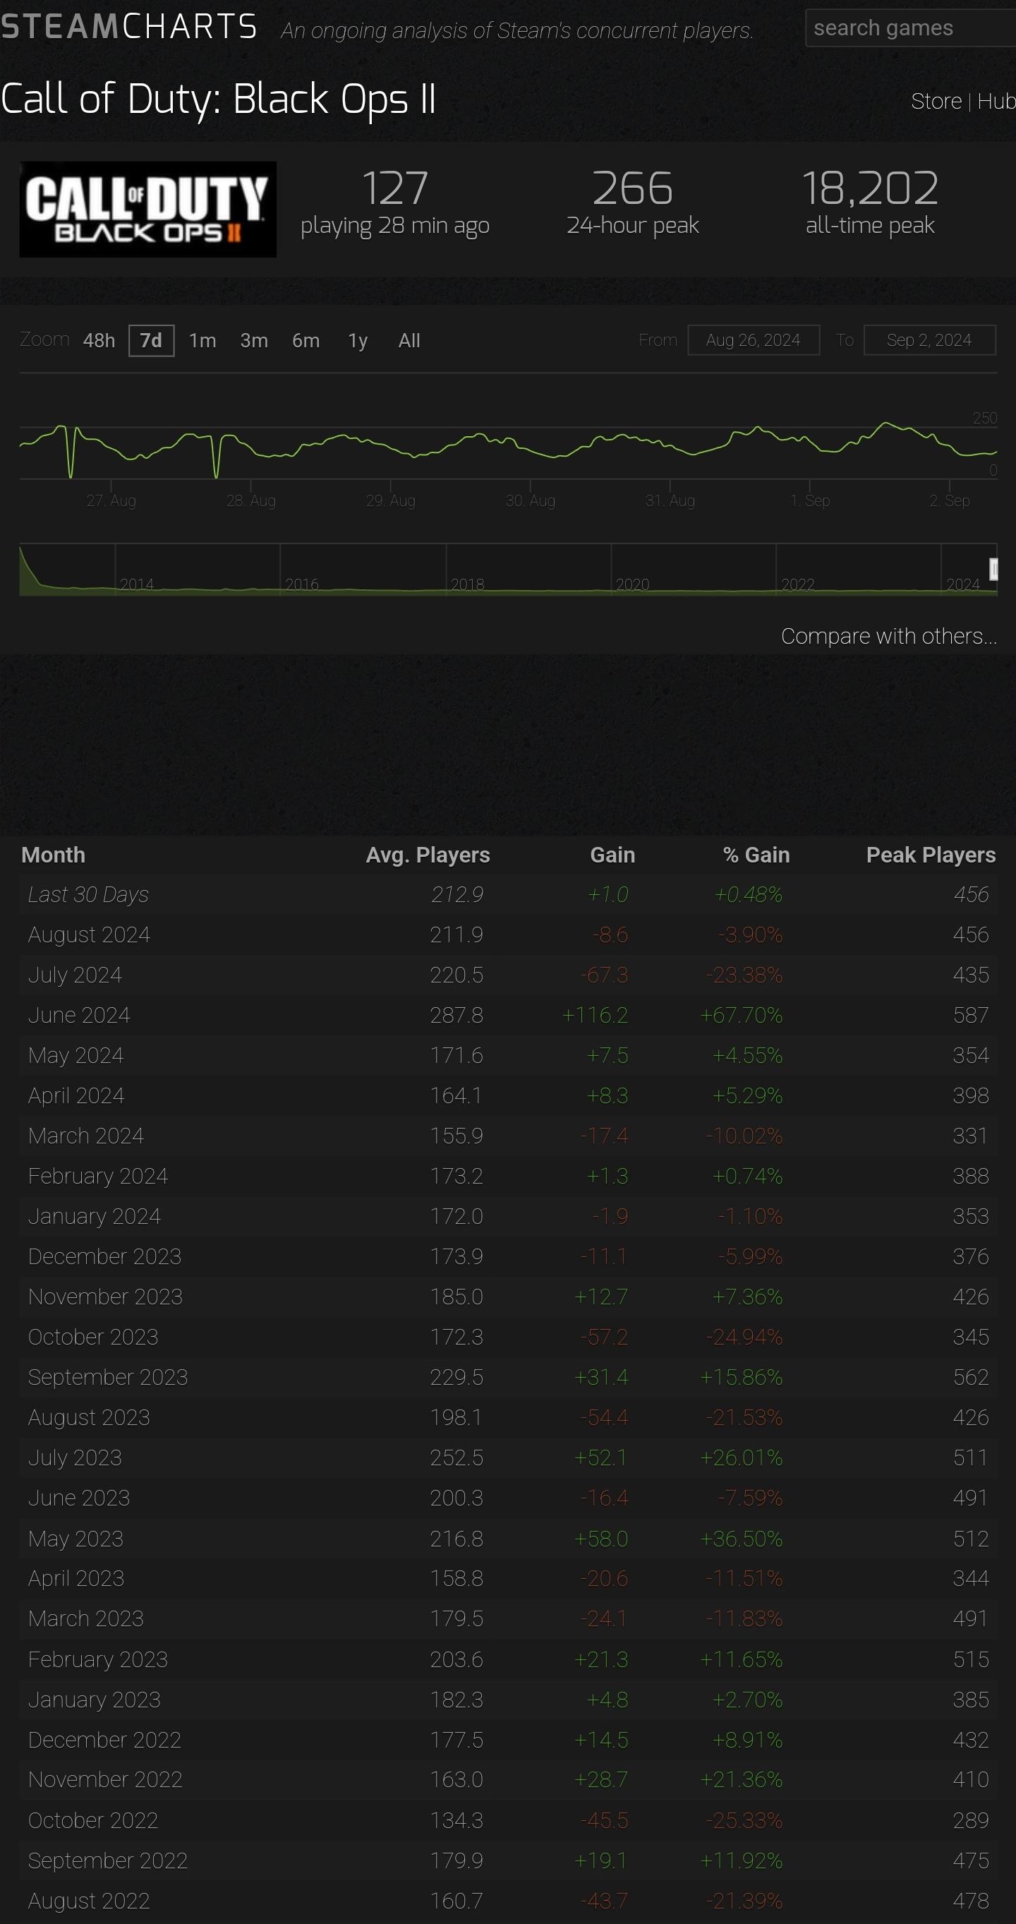This screenshot has height=1924, width=1016.
Task: Select the February 2024 row label
Action: click(x=98, y=1177)
